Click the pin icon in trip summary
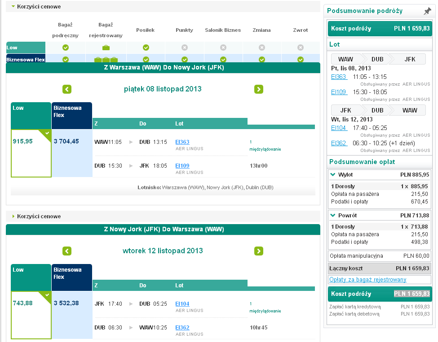Screen dimensions: 438x342 click(427, 11)
